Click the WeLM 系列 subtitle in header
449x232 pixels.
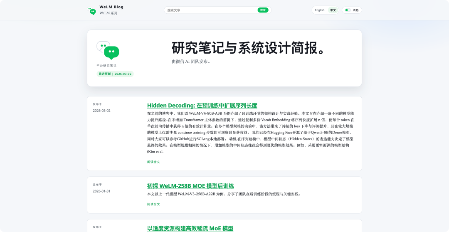coord(109,13)
